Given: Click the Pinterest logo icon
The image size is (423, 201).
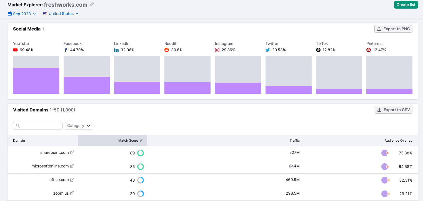Looking at the screenshot, I should pos(369,50).
